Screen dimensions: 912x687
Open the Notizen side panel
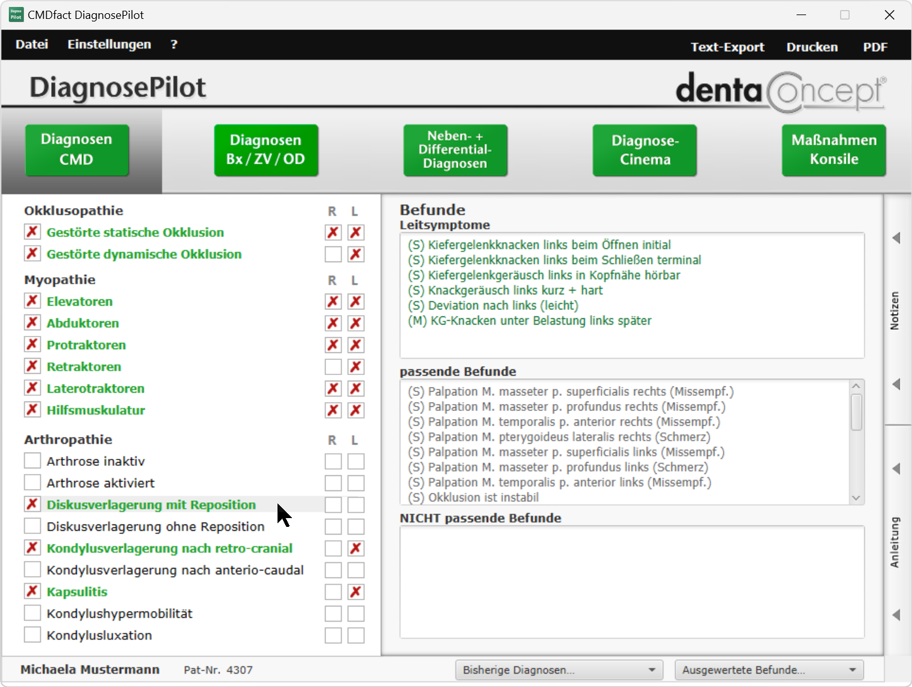[x=894, y=311]
